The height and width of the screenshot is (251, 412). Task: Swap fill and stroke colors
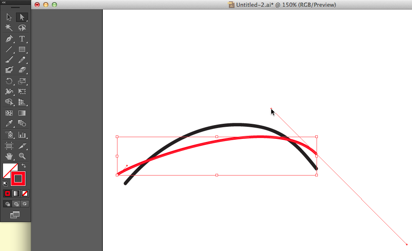[x=24, y=166]
